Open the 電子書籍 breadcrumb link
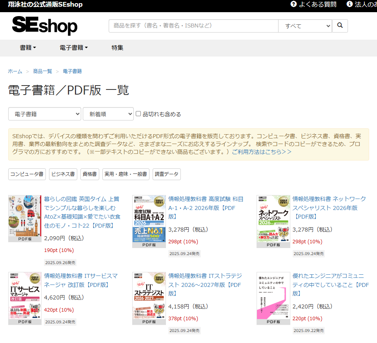 [x=72, y=71]
